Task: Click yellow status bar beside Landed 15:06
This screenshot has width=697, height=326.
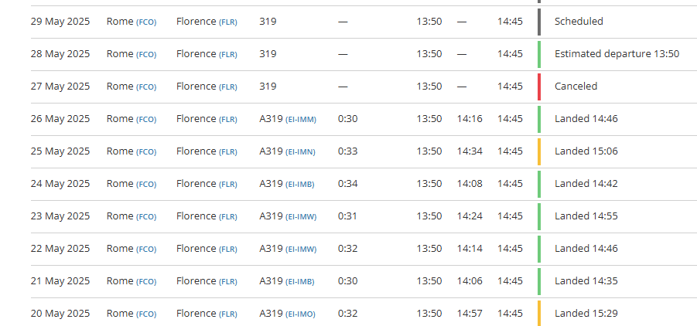Action: point(538,151)
